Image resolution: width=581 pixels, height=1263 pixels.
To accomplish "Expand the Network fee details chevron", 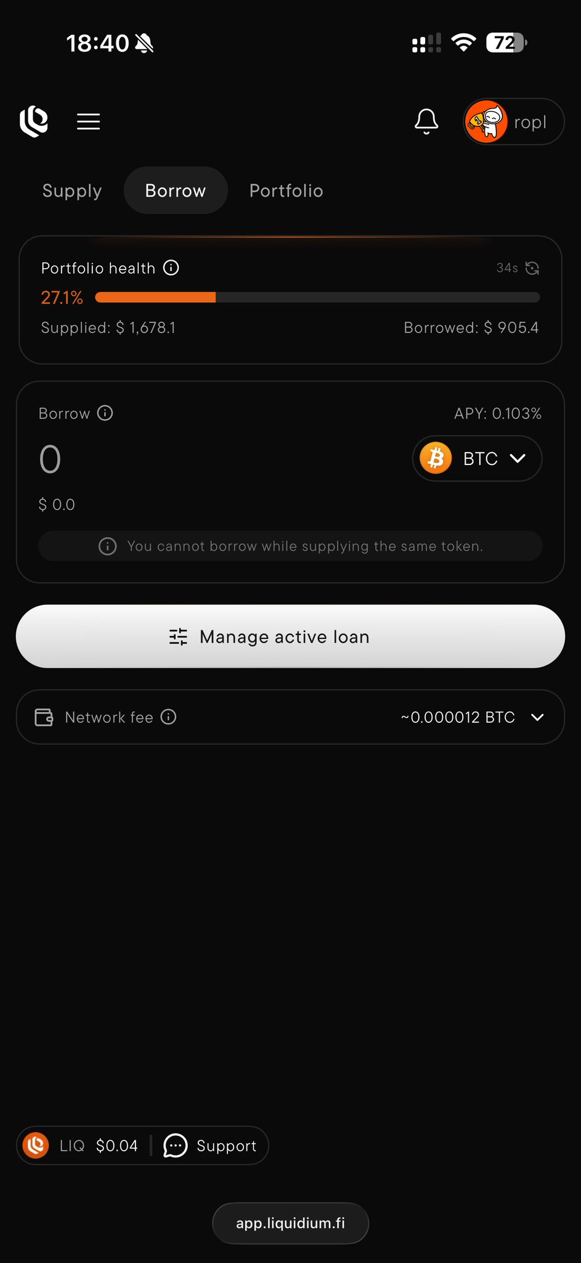I will [x=537, y=717].
